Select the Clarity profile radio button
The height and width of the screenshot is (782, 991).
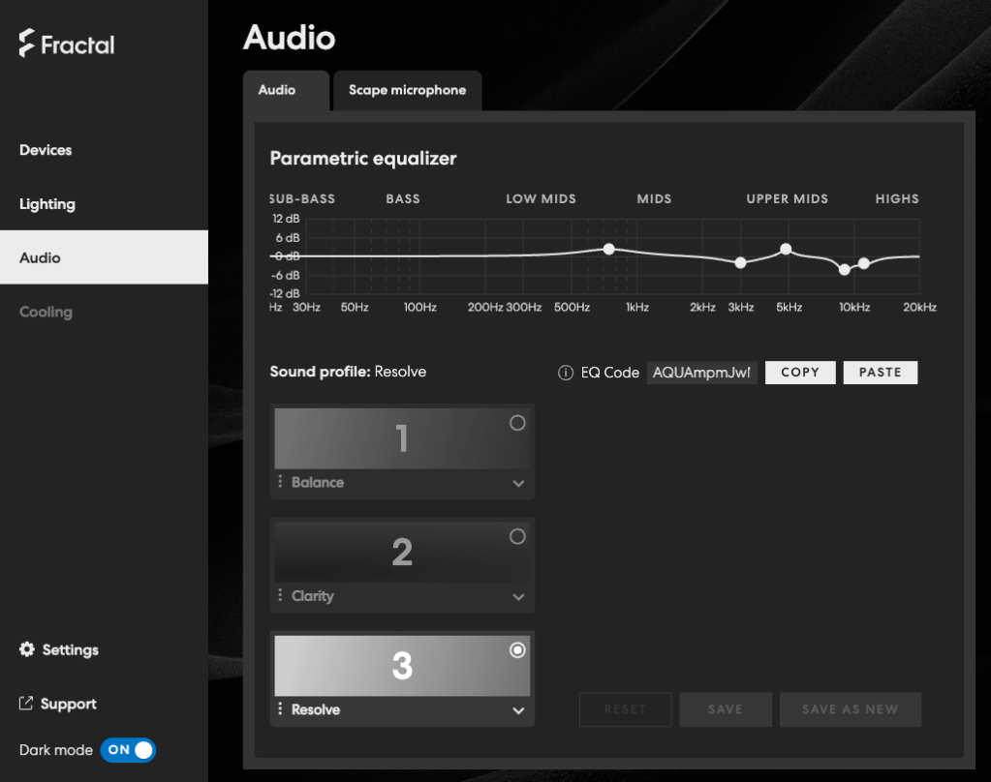point(517,536)
